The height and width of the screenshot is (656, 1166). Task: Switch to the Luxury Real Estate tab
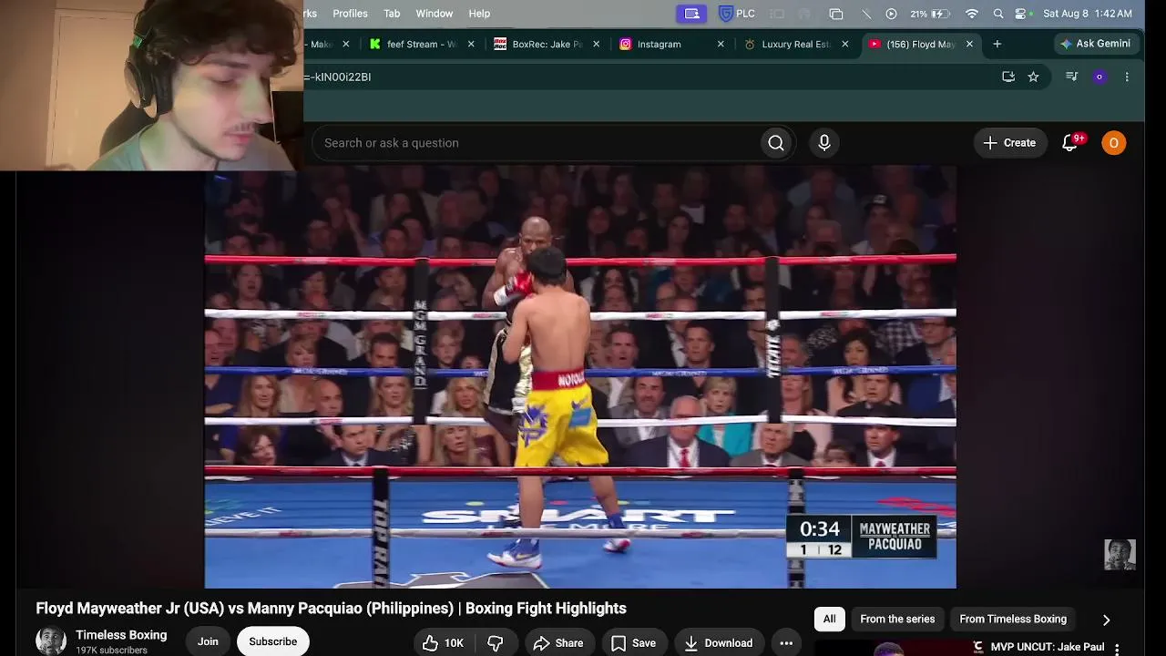point(797,44)
